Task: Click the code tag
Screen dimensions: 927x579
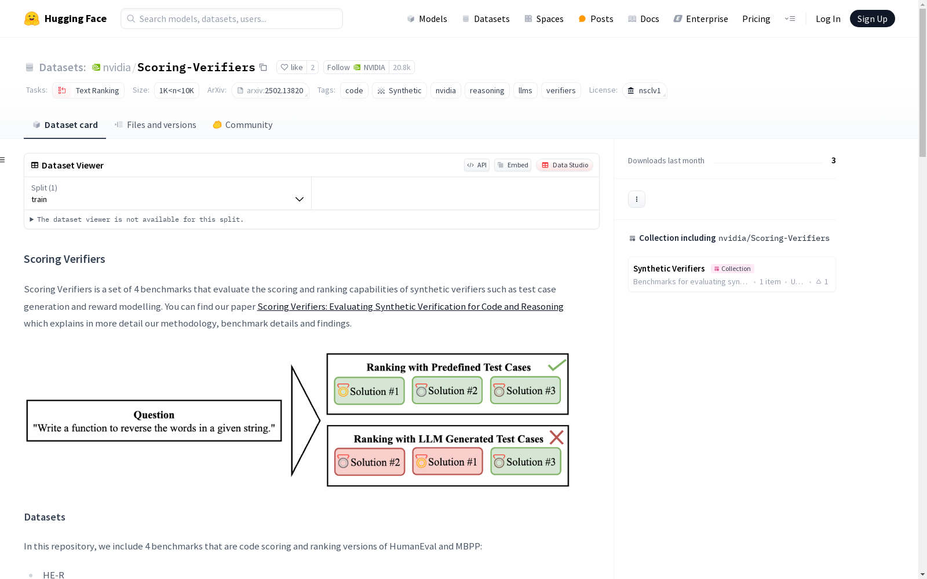Action: [354, 90]
